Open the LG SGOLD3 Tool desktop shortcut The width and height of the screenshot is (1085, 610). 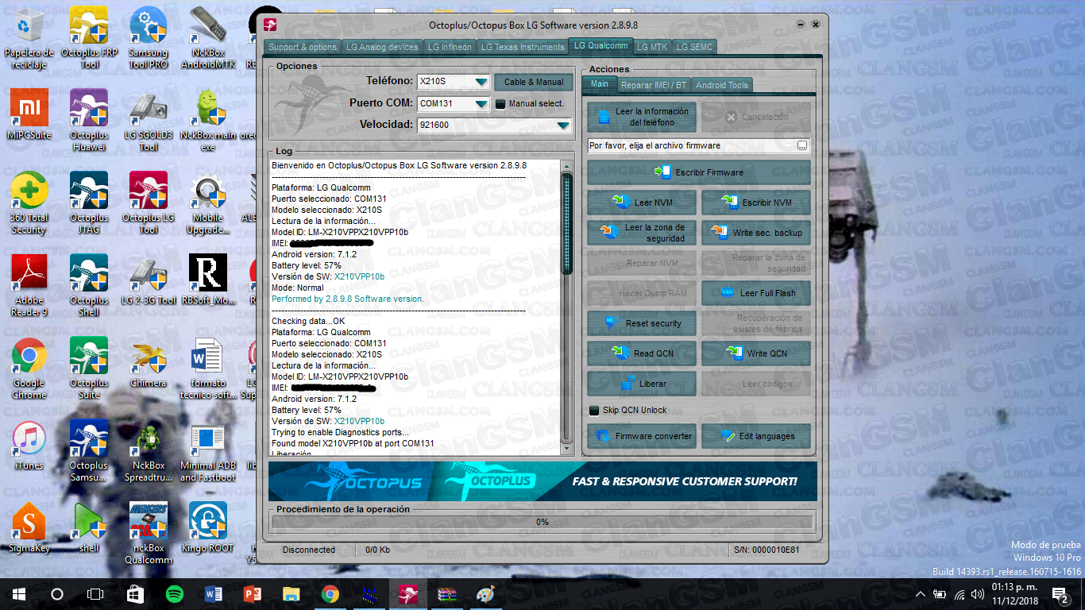pos(149,119)
